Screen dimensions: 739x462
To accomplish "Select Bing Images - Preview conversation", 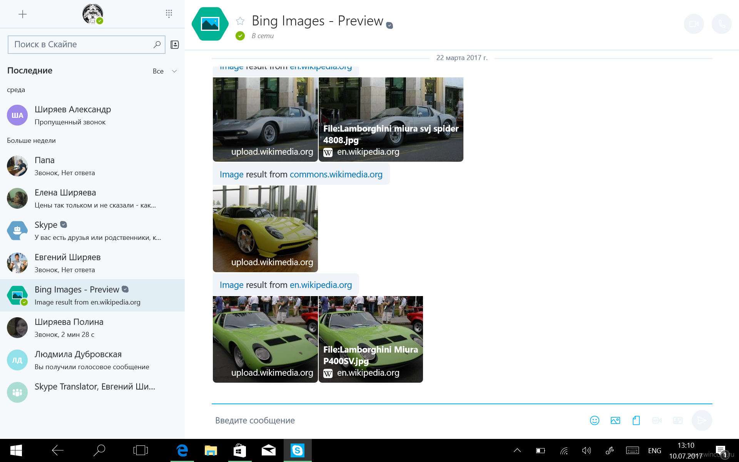I will pos(92,295).
